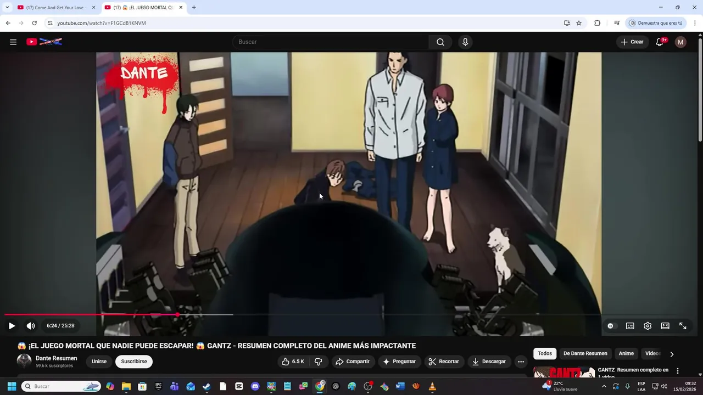Open Steam from the taskbar

click(x=207, y=387)
